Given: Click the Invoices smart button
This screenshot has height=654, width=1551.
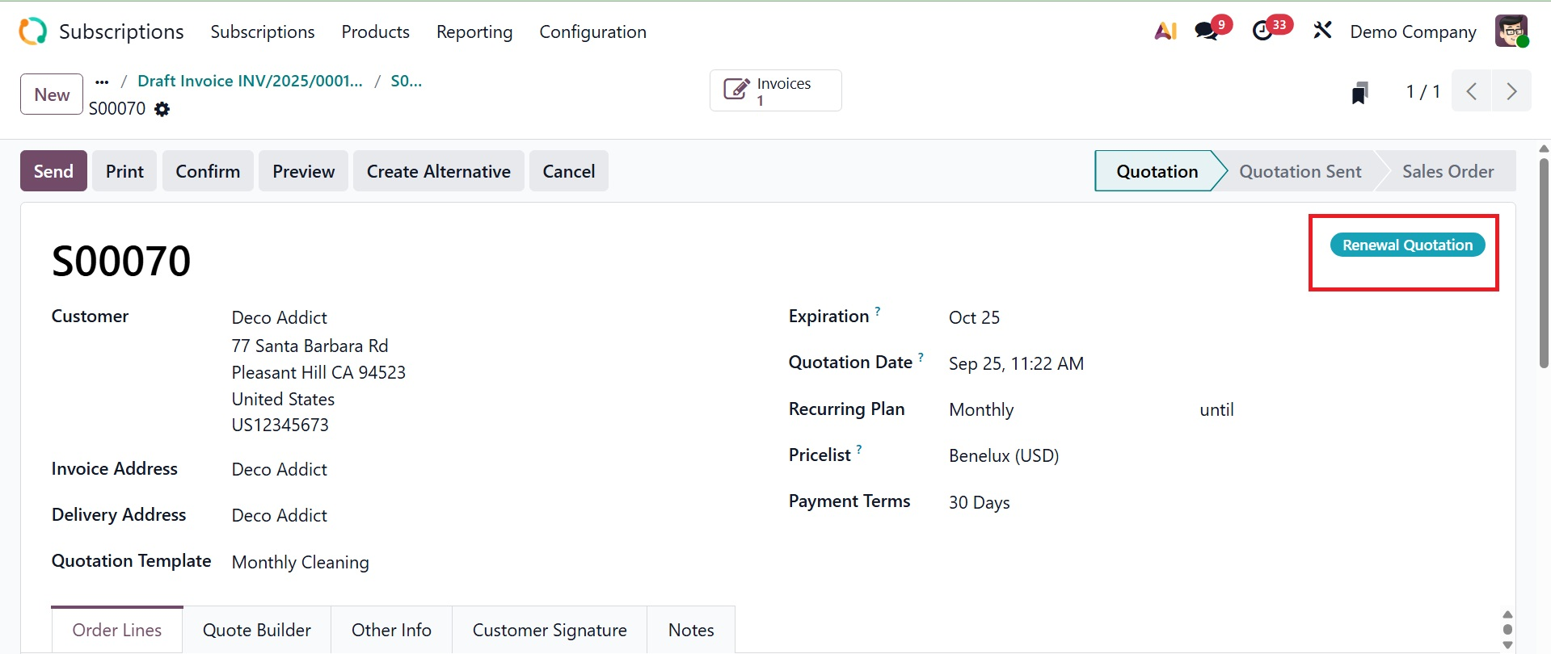Looking at the screenshot, I should coord(775,90).
